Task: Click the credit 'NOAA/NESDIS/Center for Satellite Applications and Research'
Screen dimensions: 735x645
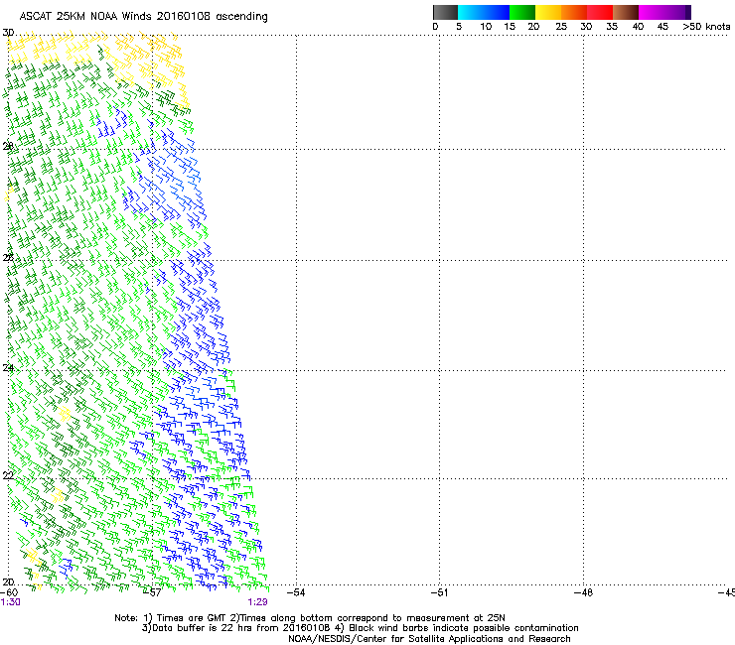Action: 429,639
